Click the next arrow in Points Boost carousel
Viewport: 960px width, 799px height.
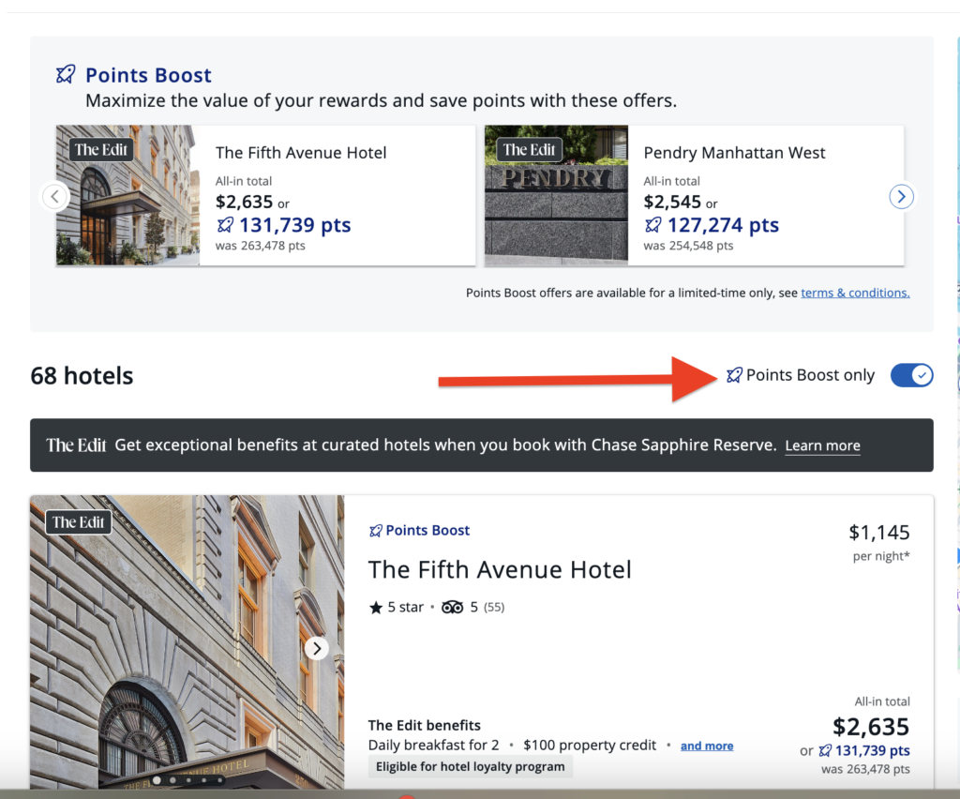pos(901,196)
